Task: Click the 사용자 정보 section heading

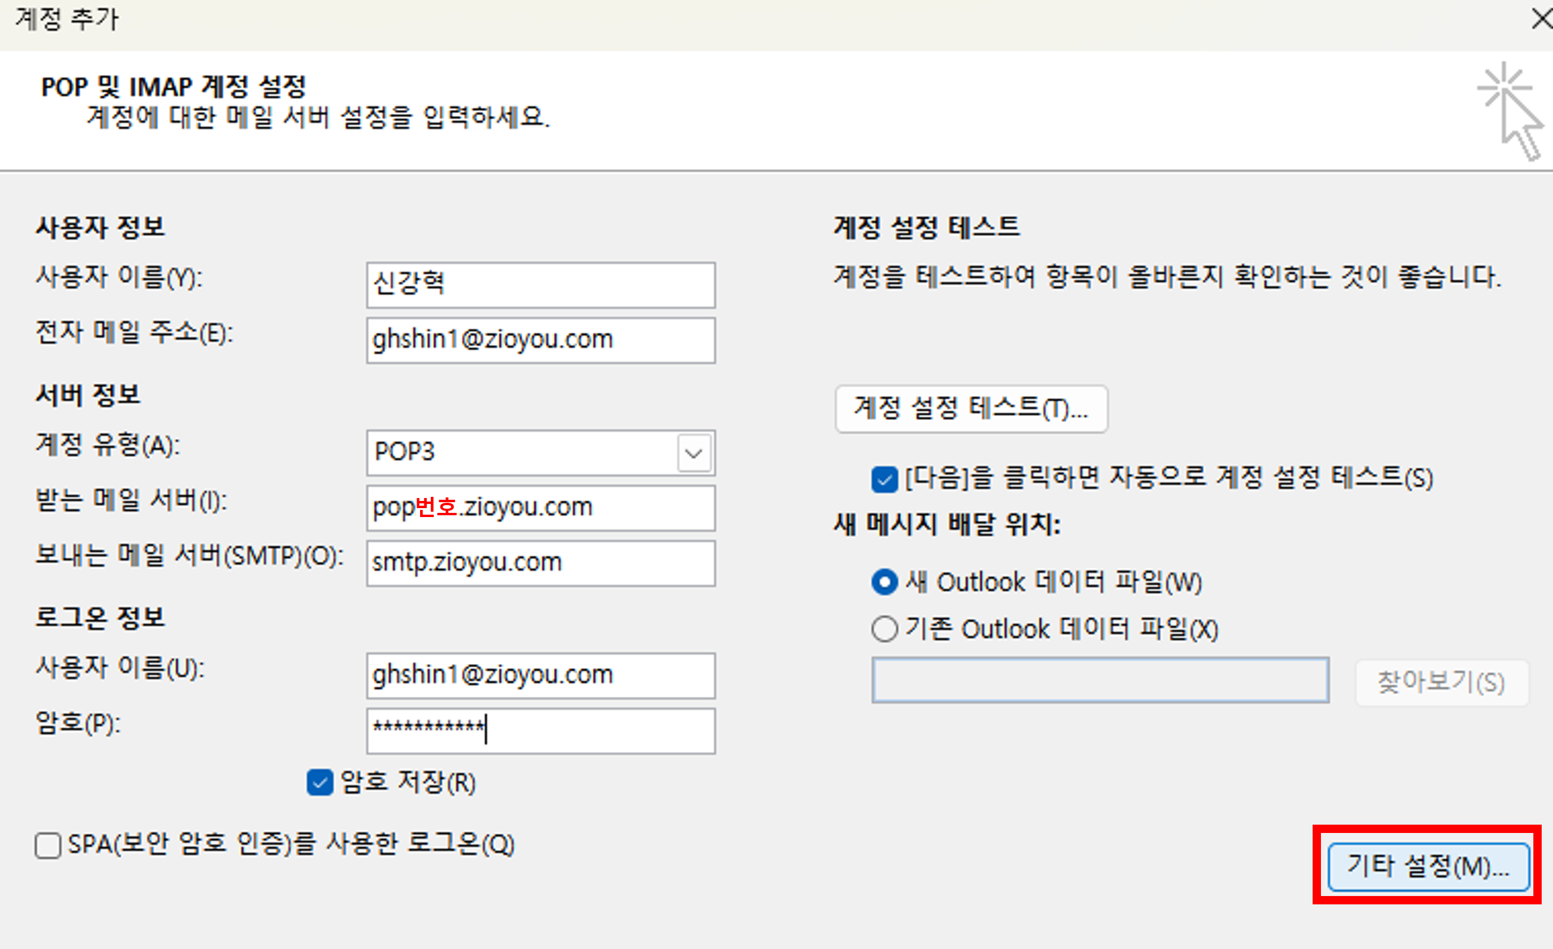Action: click(x=100, y=227)
